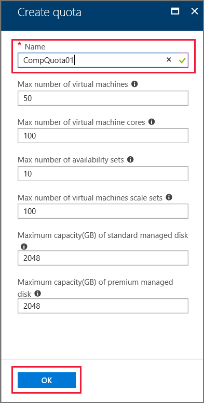The width and height of the screenshot is (204, 403).
Task: Show info for standard managed disk capacity
Action: point(24,247)
